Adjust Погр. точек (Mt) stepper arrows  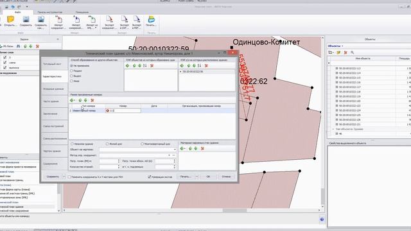[119, 161]
